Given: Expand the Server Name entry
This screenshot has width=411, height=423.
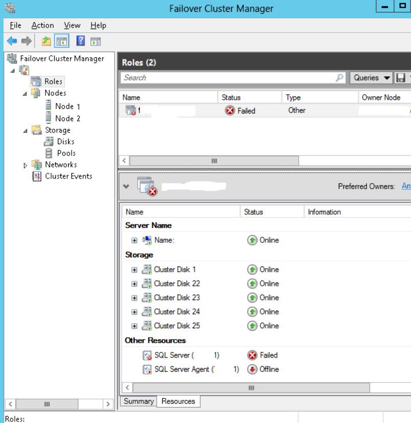Looking at the screenshot, I should (134, 240).
